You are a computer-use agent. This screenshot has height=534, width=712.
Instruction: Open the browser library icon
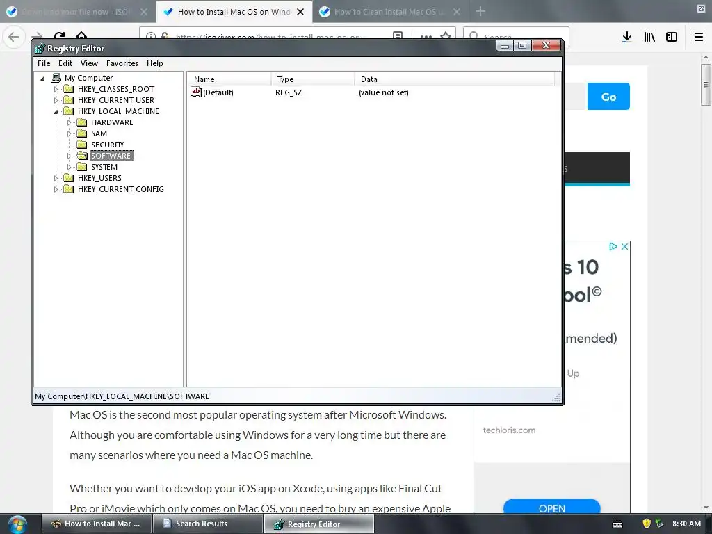tap(649, 37)
